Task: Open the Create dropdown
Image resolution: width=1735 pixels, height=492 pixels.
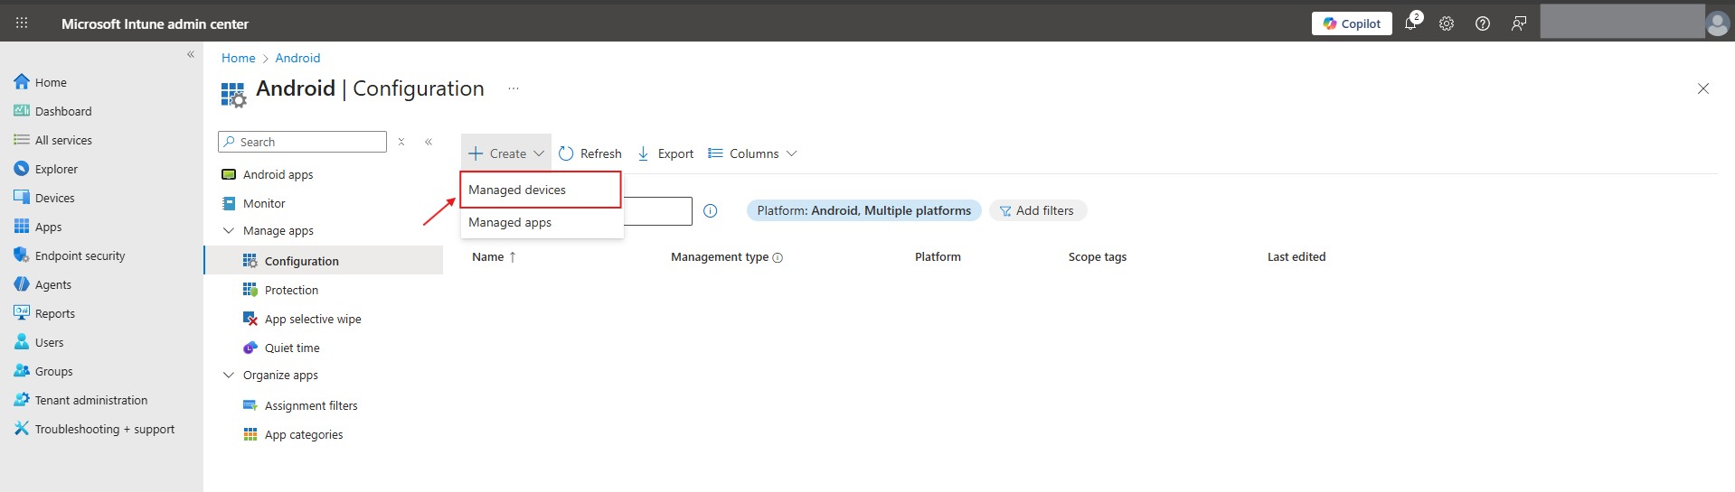Action: tap(506, 153)
